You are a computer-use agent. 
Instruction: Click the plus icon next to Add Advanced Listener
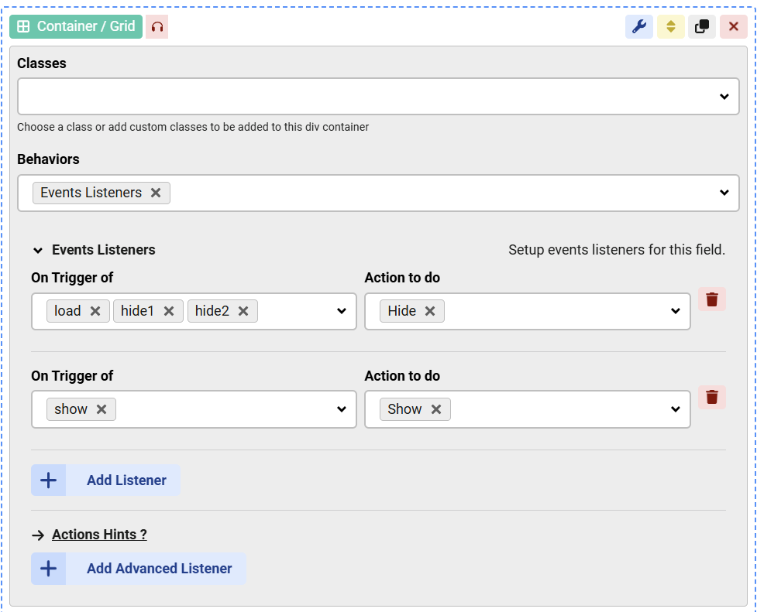pyautogui.click(x=48, y=569)
